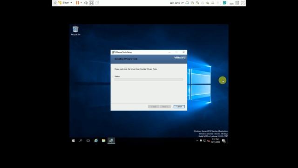Click 'Installing VMware Tools' header text
298x168 pixels.
point(126,59)
